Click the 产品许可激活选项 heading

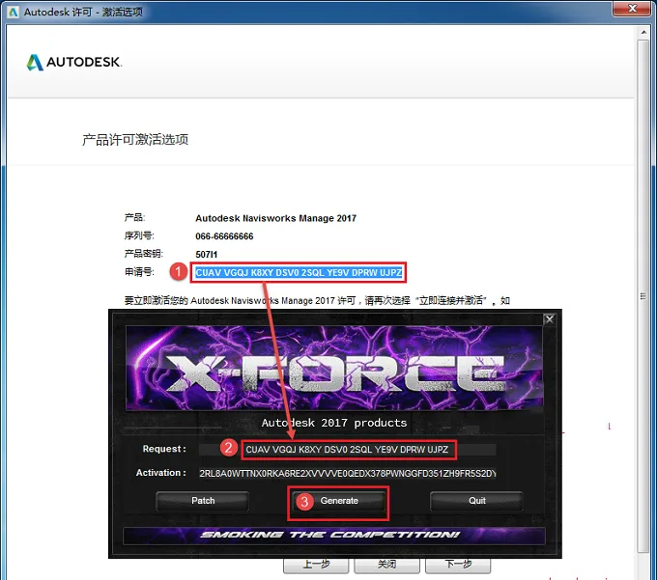(135, 139)
